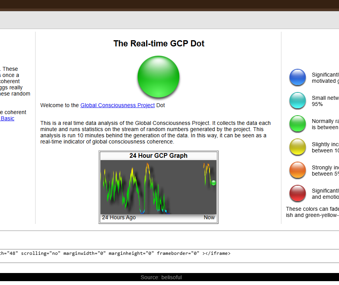Open the Global Consciousness Project link

pos(118,105)
